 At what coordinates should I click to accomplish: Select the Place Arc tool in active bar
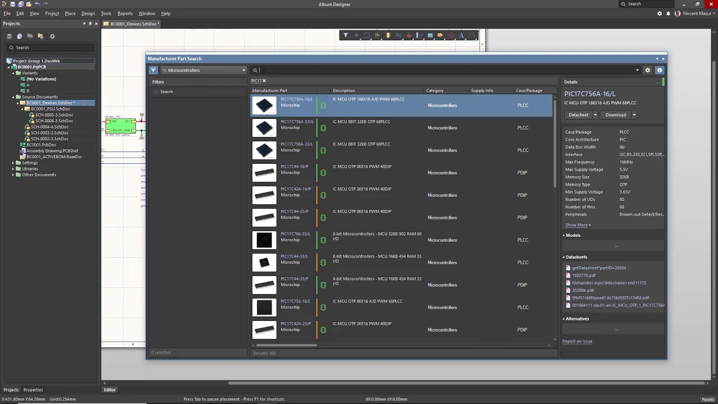click(472, 35)
